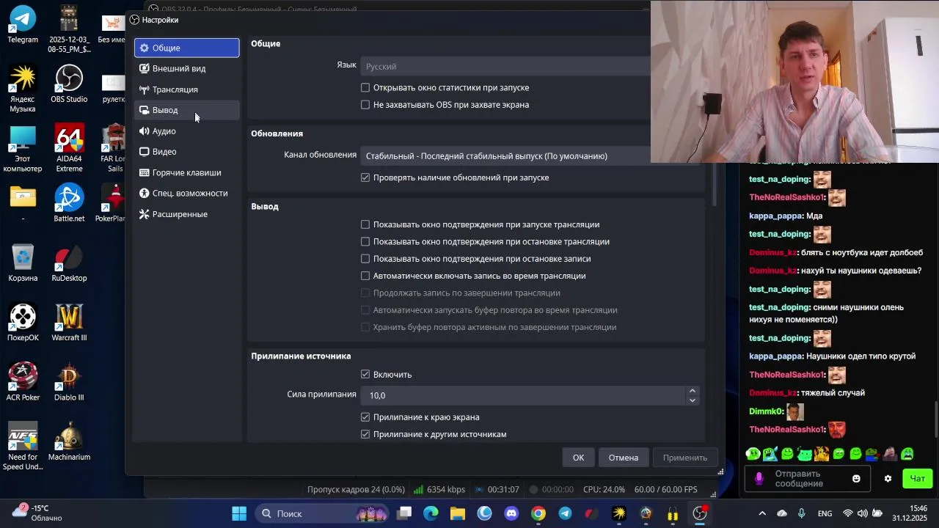Open the Видео settings section
The height and width of the screenshot is (528, 939).
186,152
